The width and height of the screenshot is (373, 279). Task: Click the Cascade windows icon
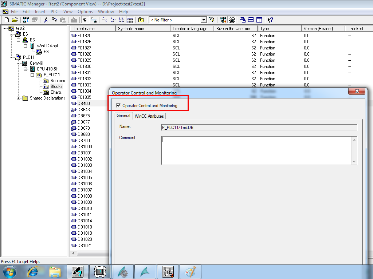[242, 20]
